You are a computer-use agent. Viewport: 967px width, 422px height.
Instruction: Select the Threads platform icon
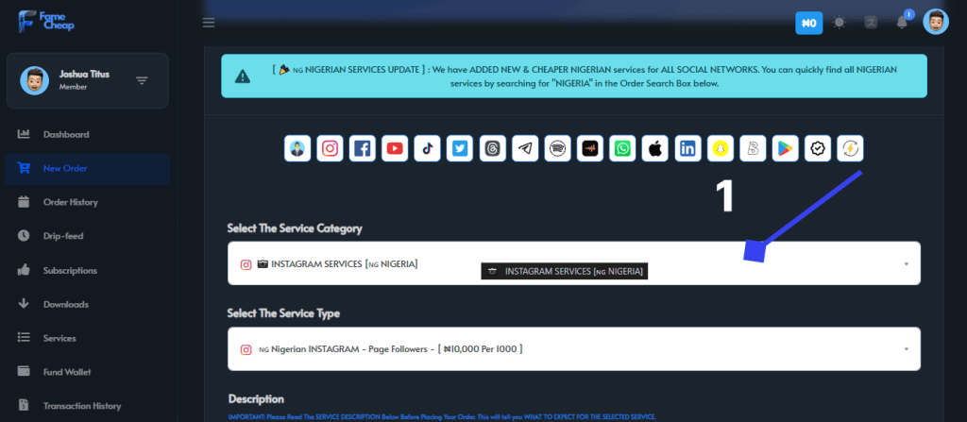[x=493, y=148]
